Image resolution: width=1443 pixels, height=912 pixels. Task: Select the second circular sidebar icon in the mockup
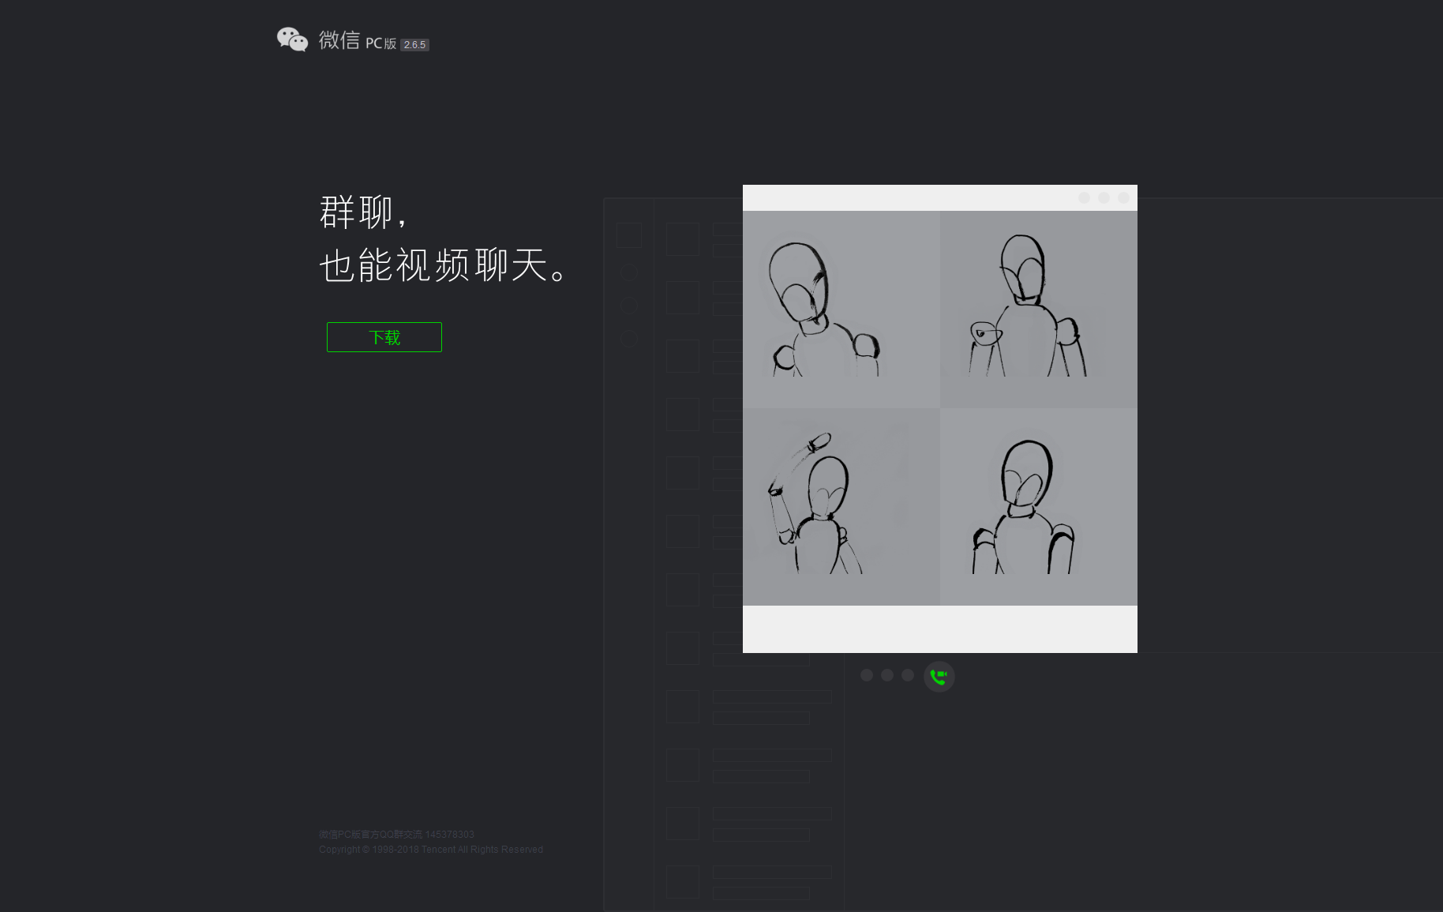(629, 306)
